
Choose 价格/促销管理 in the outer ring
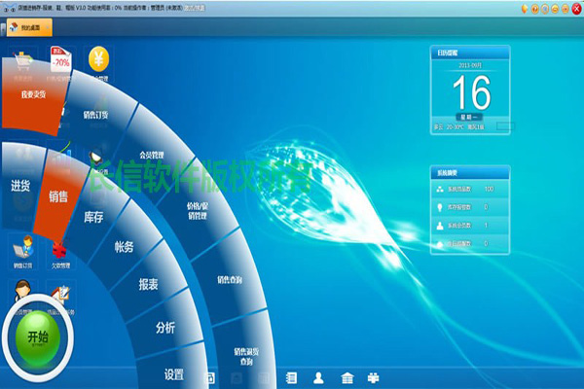[x=198, y=211]
